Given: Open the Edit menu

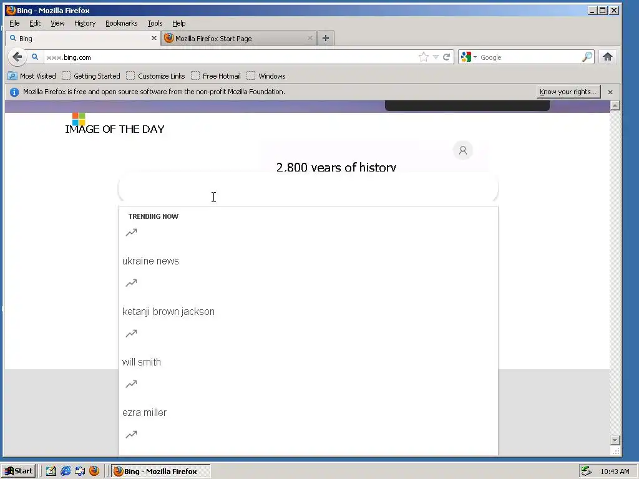Looking at the screenshot, I should tap(35, 23).
